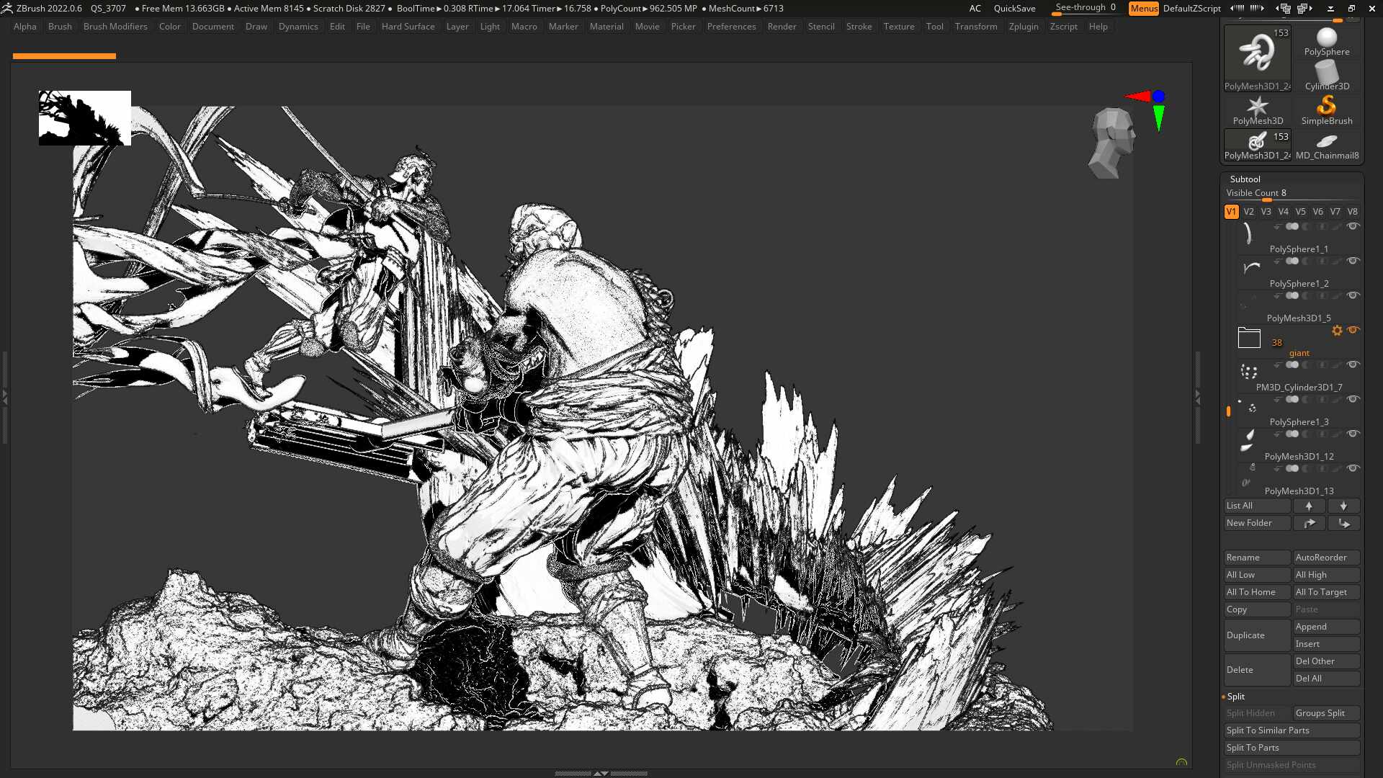
Task: Select the PolySphere tool thumbnail
Action: tap(1326, 42)
